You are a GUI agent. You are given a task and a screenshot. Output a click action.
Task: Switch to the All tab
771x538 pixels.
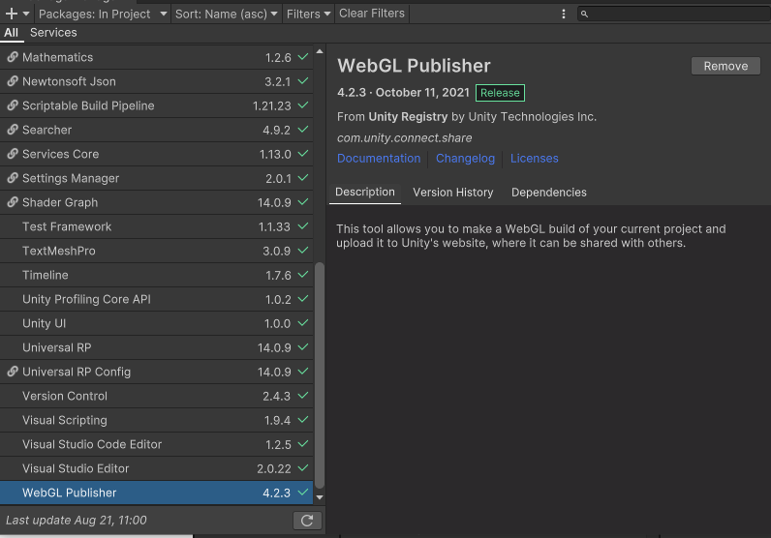tap(12, 33)
